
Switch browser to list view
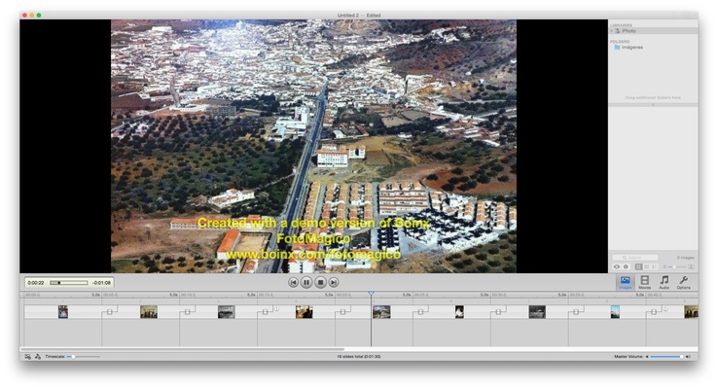click(x=654, y=266)
